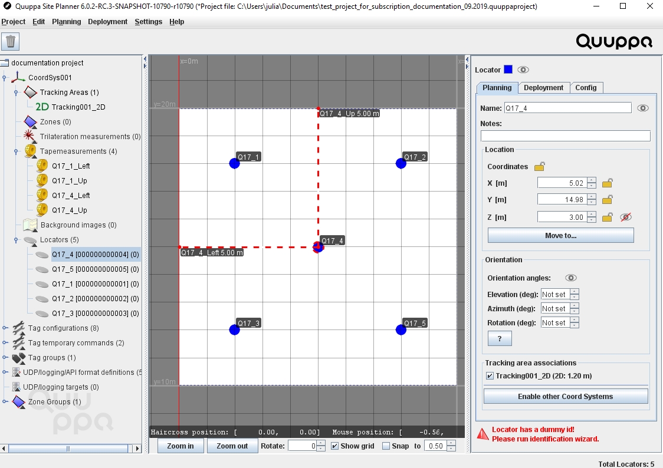Expand the Tag temporary commands node
The width and height of the screenshot is (663, 468).
(5, 342)
